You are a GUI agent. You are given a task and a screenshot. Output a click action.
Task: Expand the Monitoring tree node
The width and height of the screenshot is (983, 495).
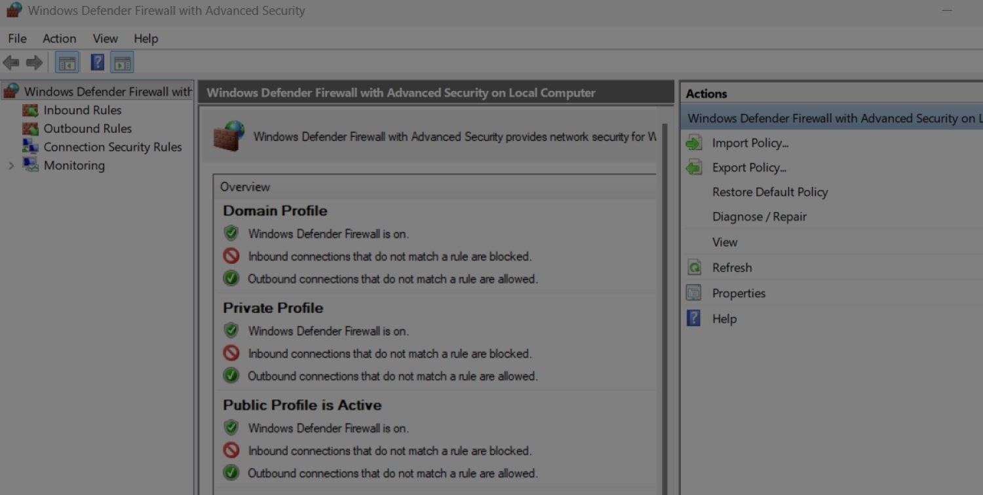pyautogui.click(x=10, y=165)
